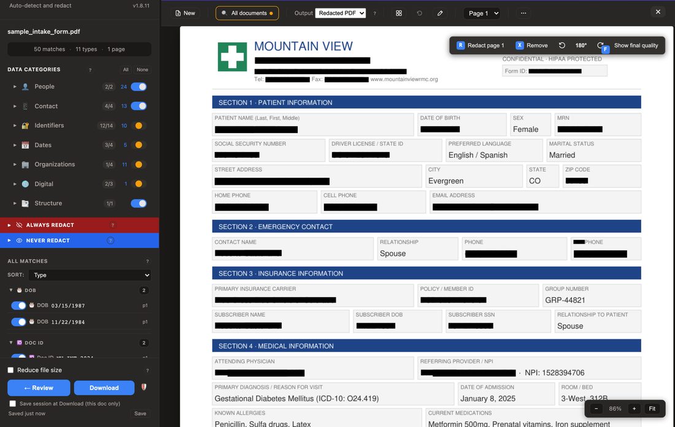The image size is (675, 427).
Task: Click the Save button
Action: point(141,414)
